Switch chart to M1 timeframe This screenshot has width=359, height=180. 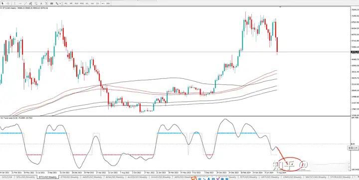(66, 3)
